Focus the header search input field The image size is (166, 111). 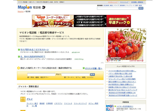click(x=117, y=8)
